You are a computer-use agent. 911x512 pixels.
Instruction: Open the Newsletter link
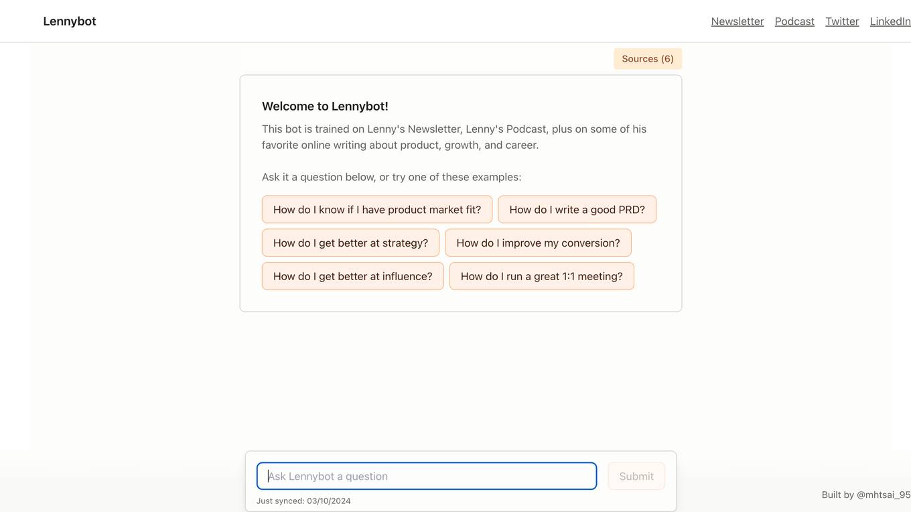coord(738,21)
